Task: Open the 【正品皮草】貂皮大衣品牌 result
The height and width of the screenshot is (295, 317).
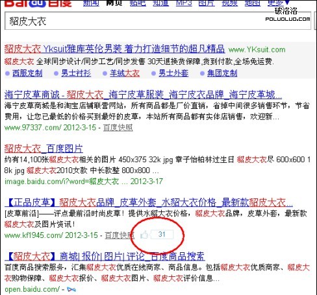Action: (x=149, y=203)
